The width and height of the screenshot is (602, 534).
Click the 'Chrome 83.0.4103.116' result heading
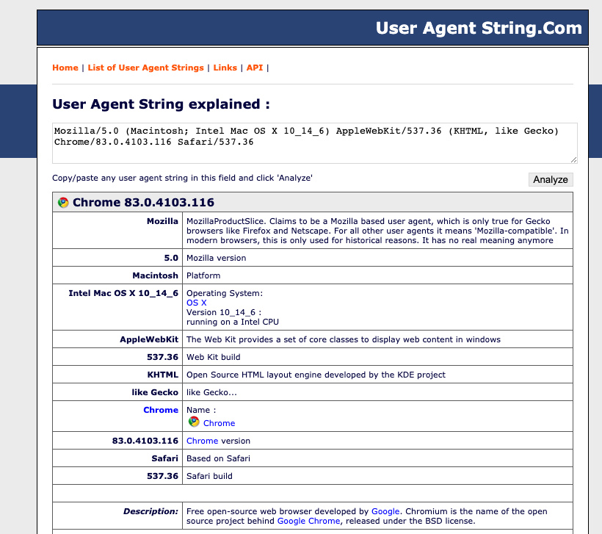click(144, 203)
